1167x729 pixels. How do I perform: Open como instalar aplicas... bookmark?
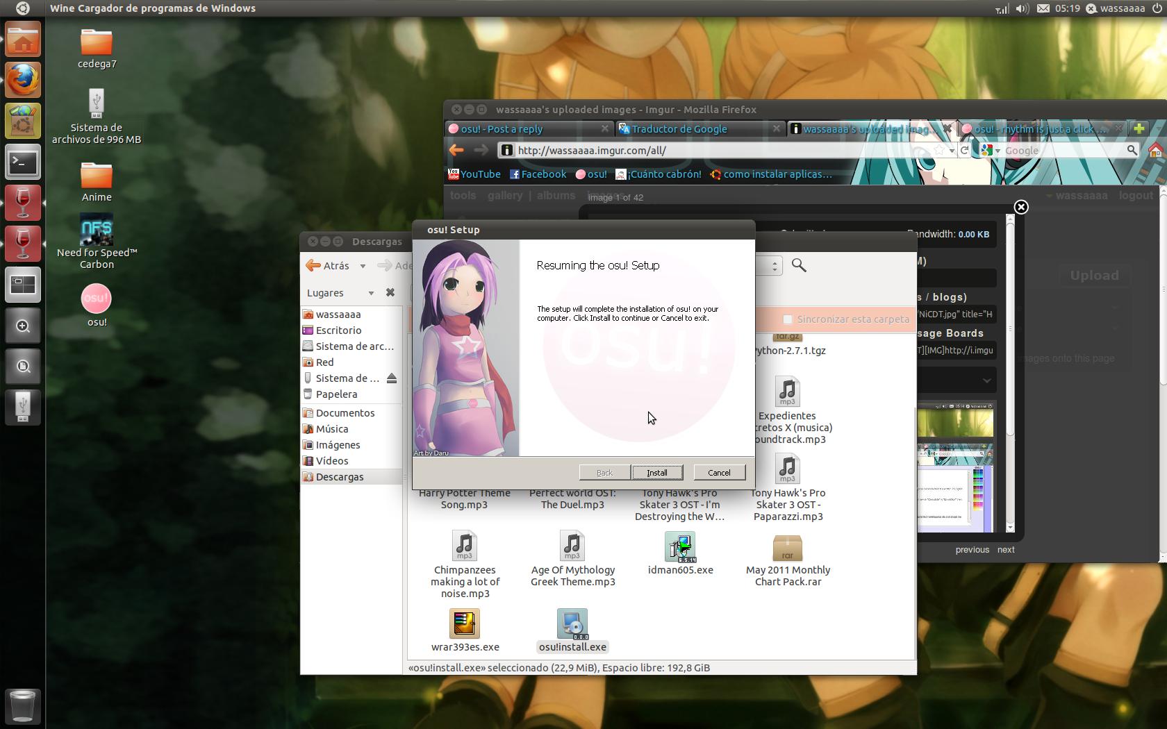point(771,174)
